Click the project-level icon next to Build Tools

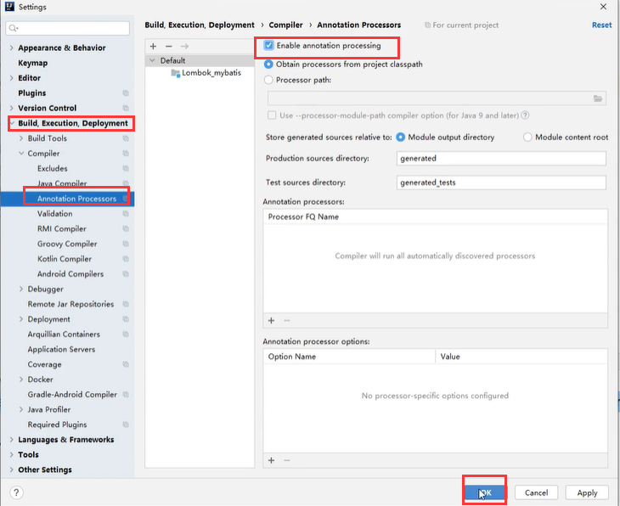tap(126, 138)
